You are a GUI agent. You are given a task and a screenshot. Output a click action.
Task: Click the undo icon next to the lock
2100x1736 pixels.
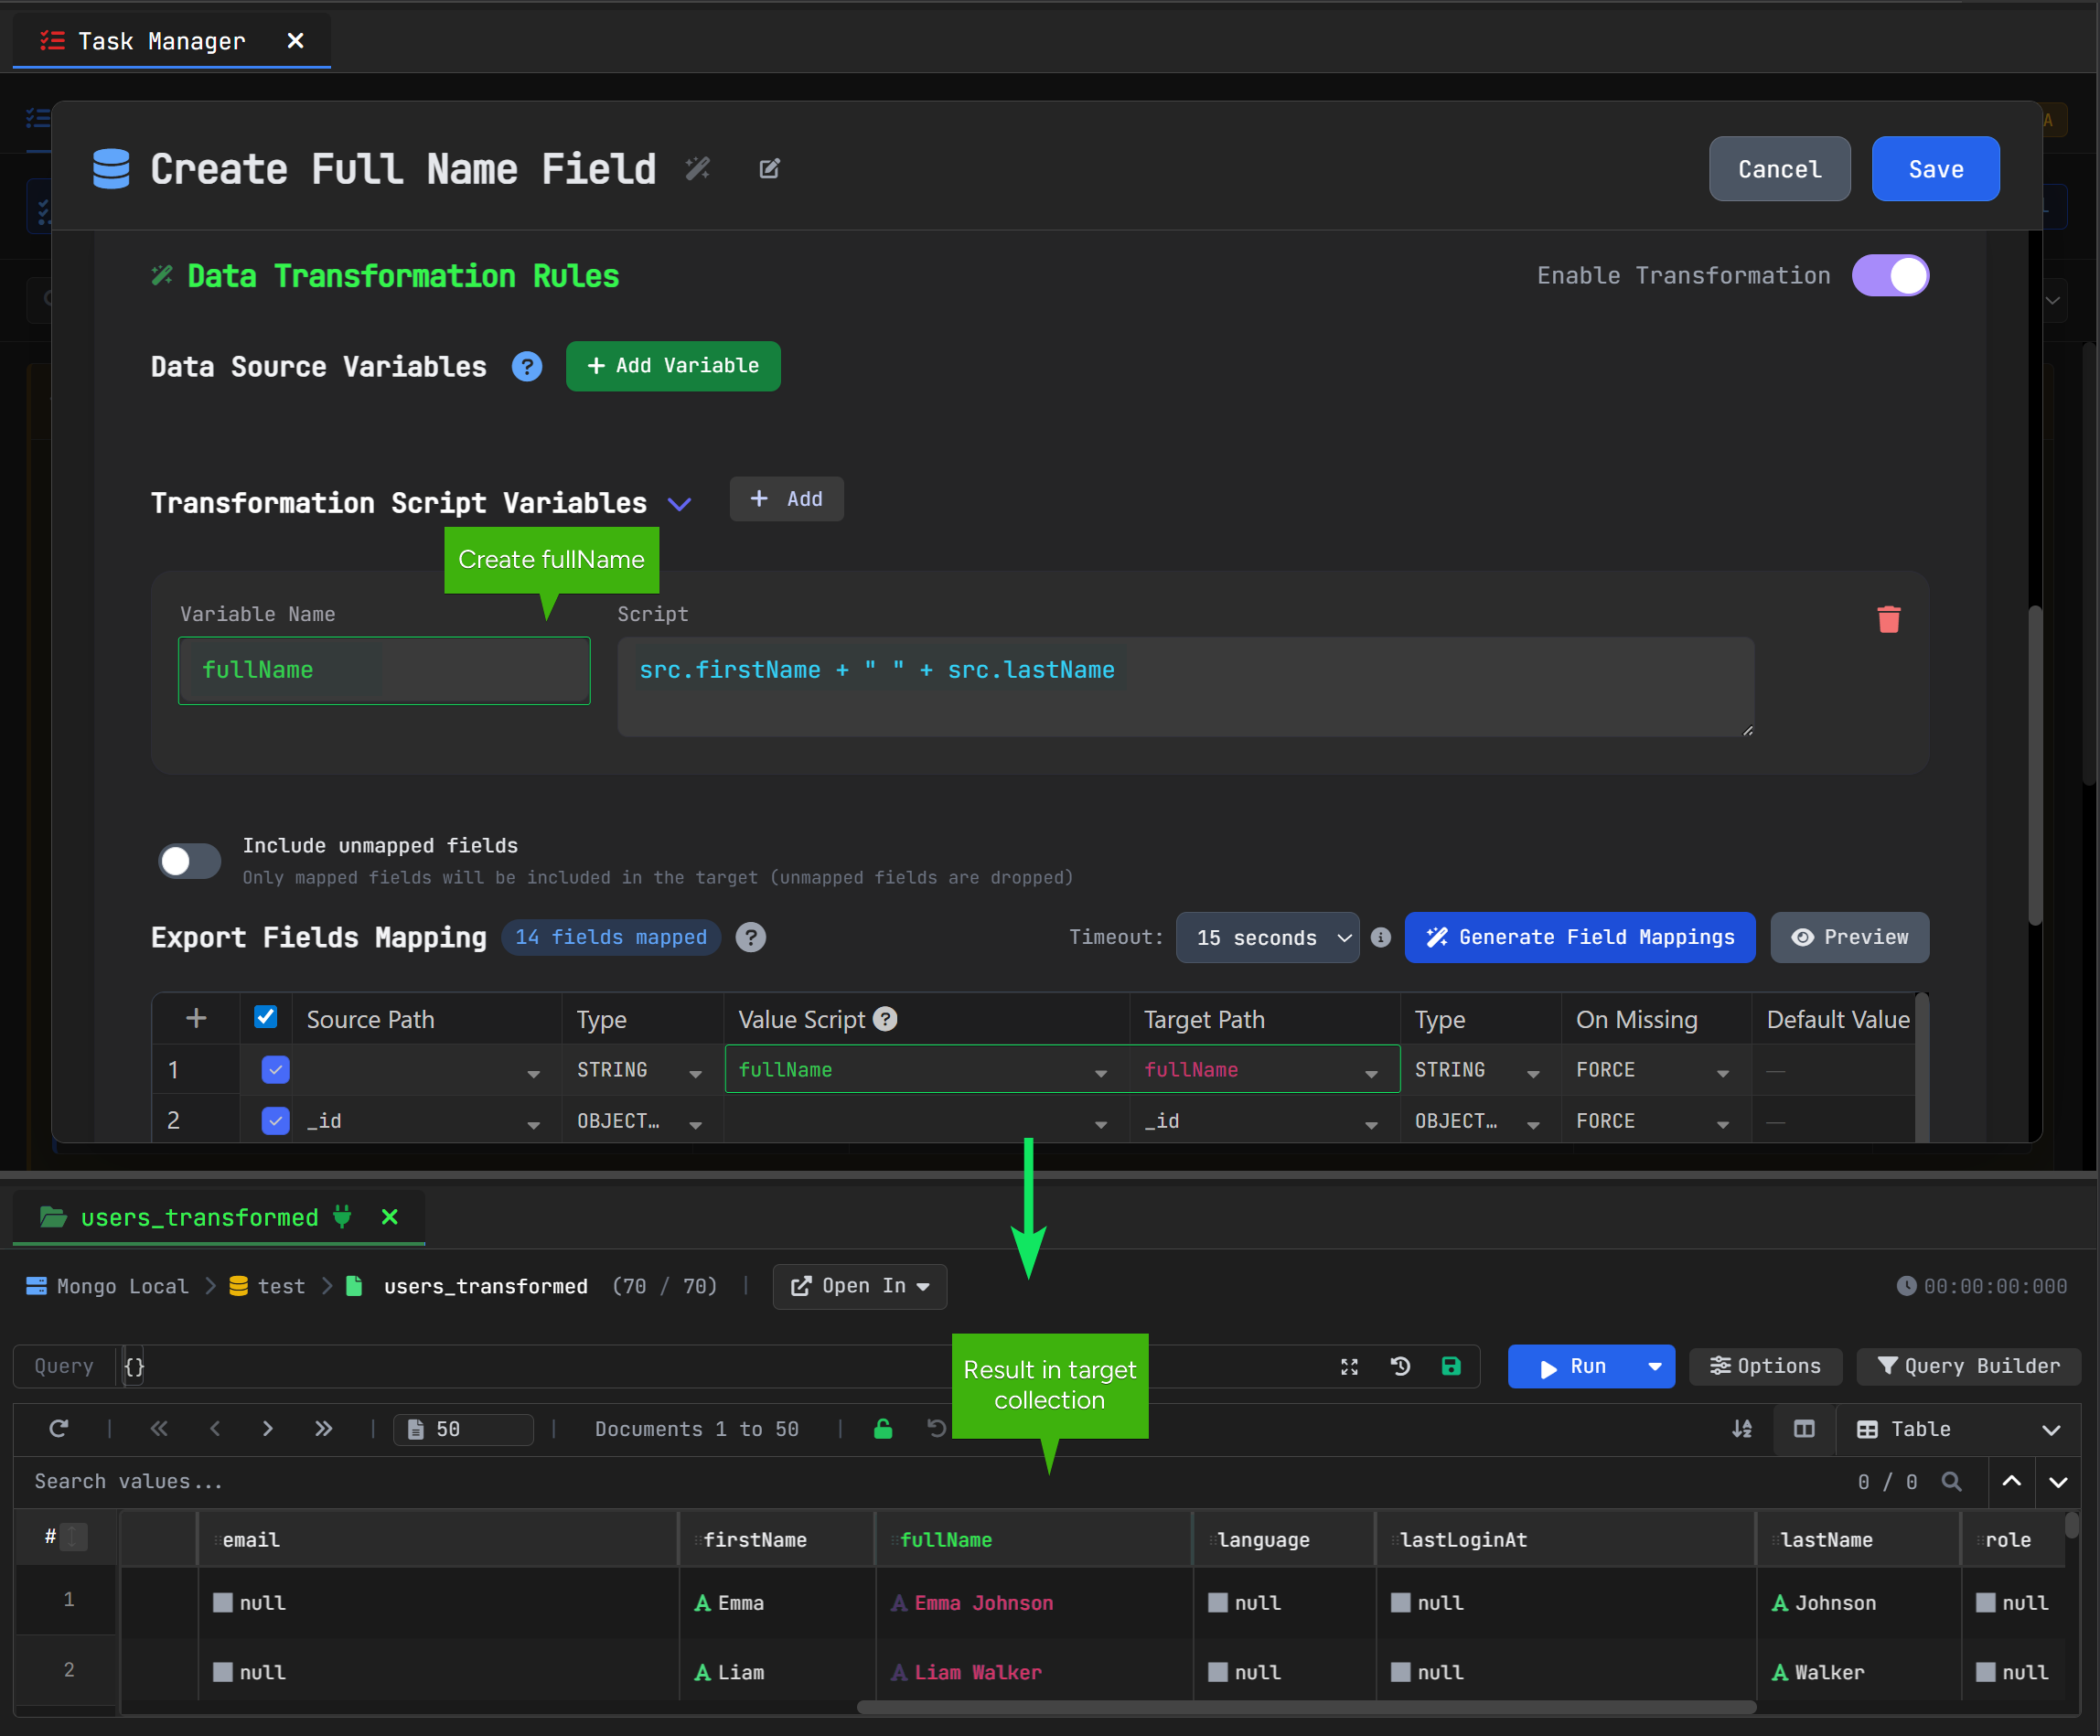[x=937, y=1429]
